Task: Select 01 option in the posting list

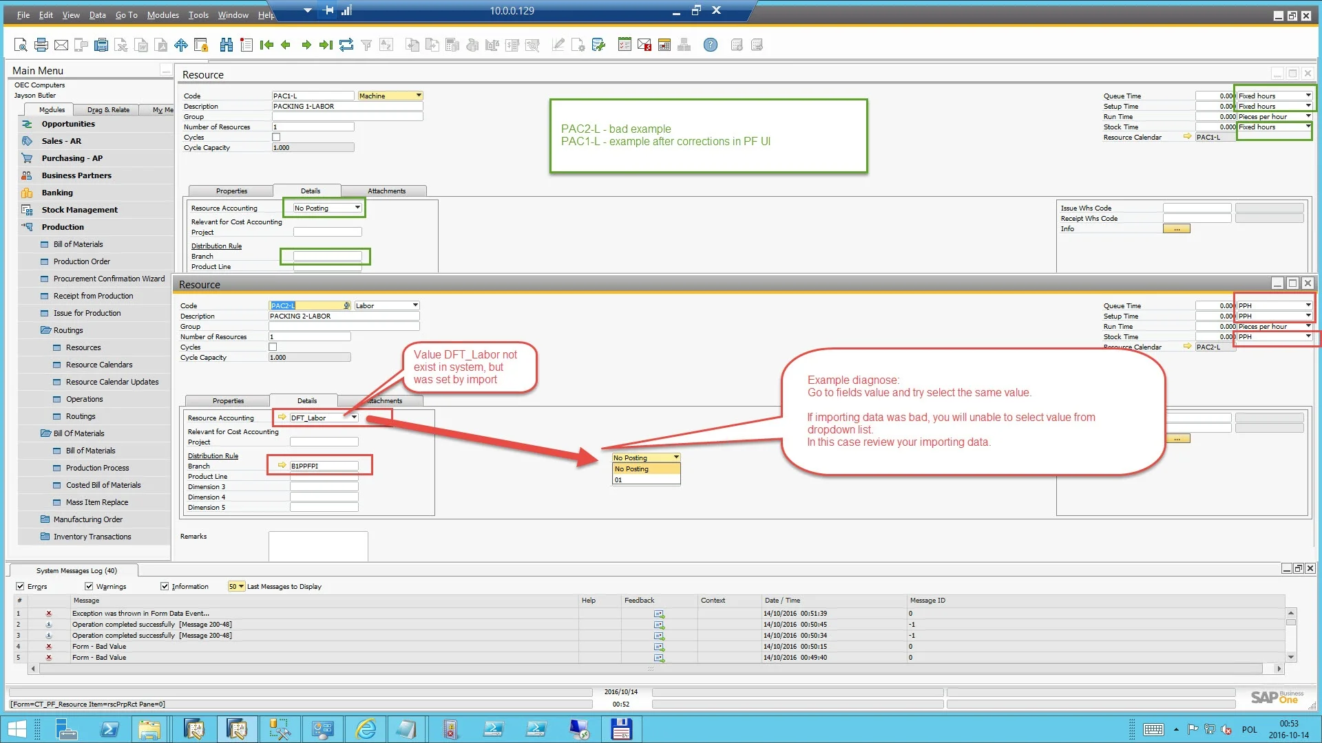Action: coord(645,480)
